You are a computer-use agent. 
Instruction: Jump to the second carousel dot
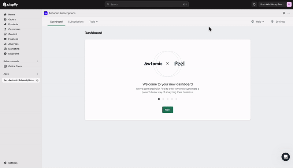[x=163, y=99]
